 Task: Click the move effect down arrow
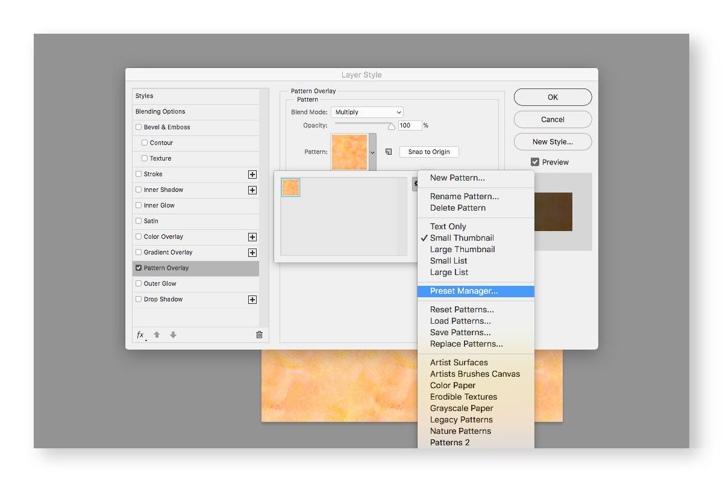pos(173,335)
